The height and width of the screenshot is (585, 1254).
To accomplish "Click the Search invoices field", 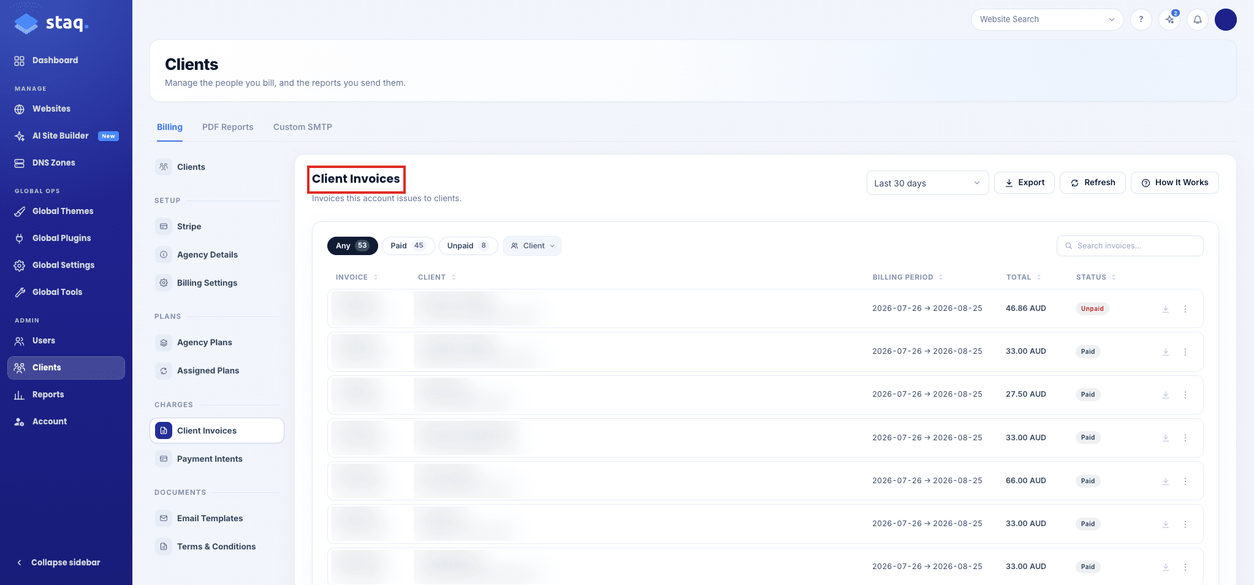I will [1130, 246].
